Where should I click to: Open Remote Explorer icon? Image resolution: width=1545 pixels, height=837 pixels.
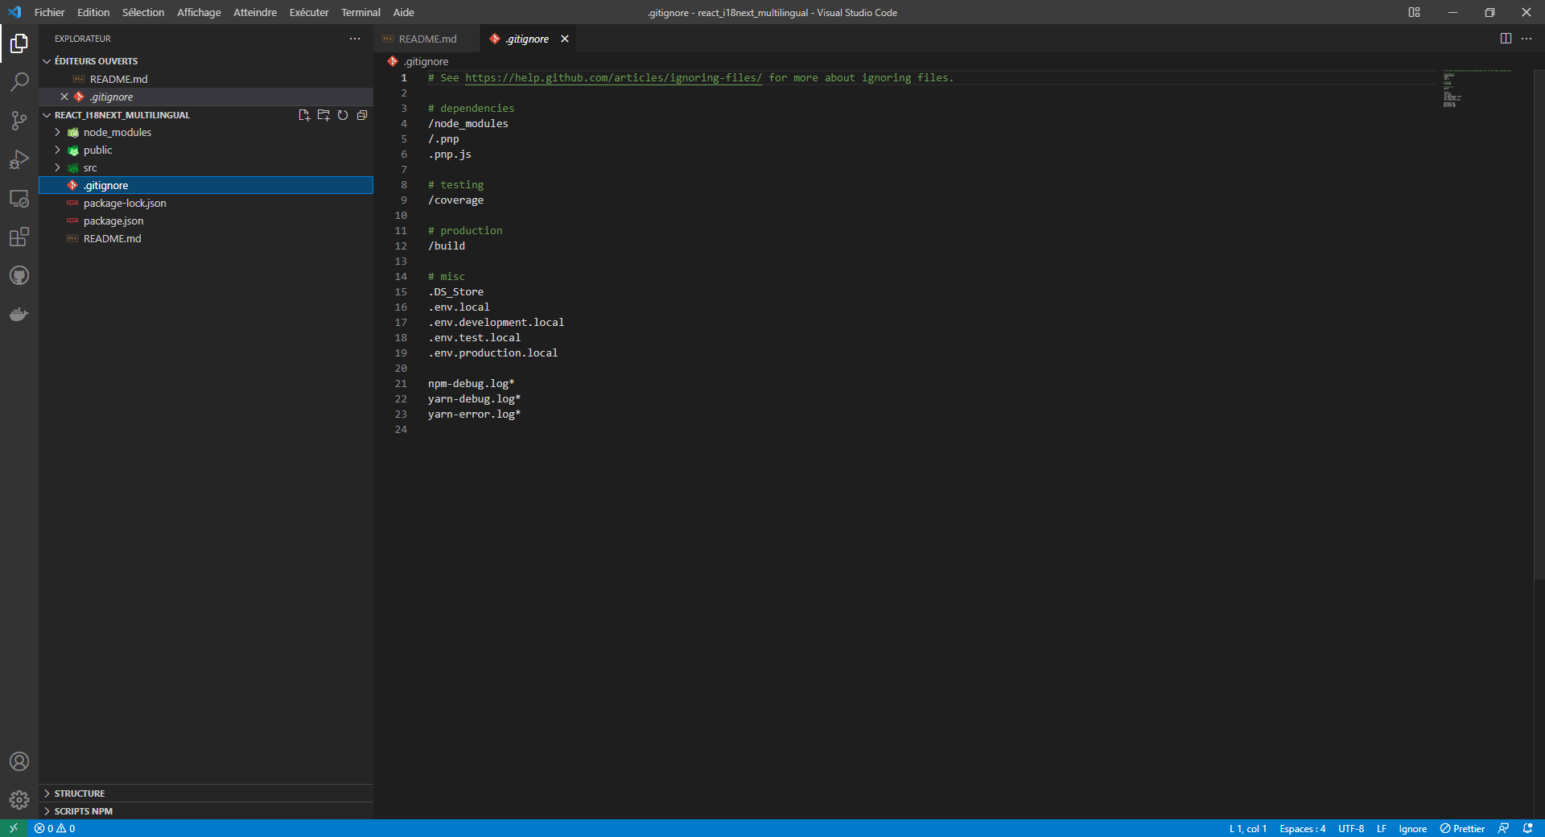(x=19, y=198)
